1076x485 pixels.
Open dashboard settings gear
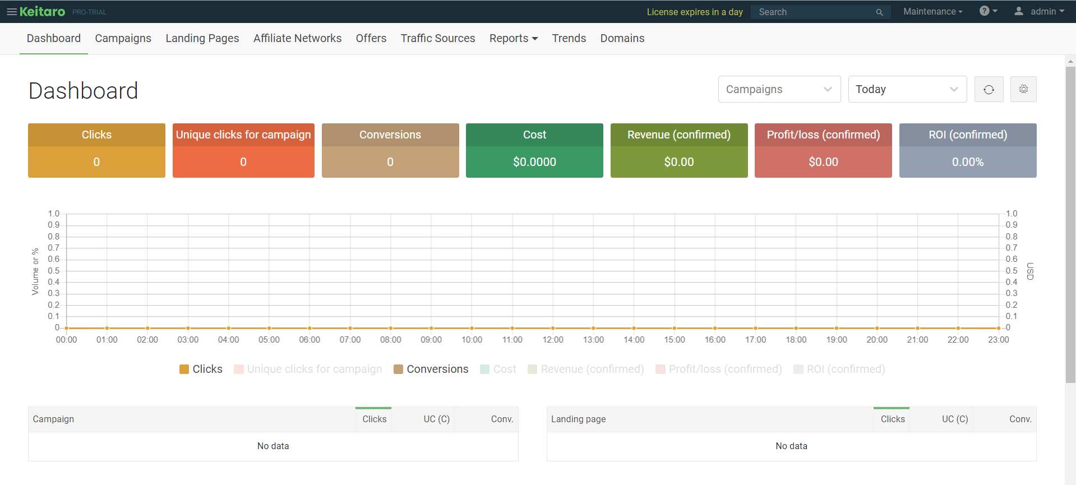click(1023, 90)
